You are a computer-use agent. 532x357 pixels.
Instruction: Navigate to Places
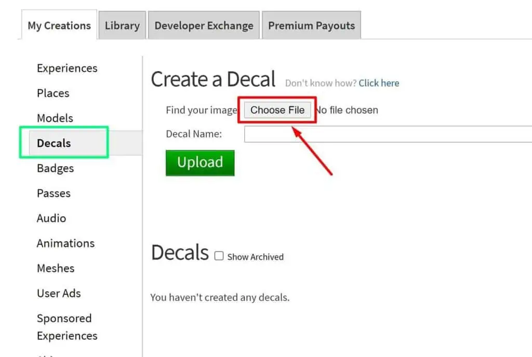[x=52, y=93]
